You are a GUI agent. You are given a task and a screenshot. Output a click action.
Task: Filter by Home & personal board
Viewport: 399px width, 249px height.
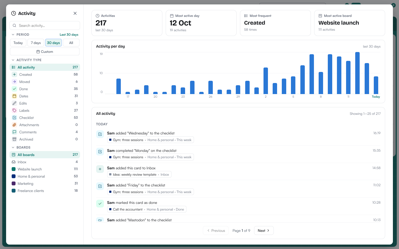[x=45, y=176]
